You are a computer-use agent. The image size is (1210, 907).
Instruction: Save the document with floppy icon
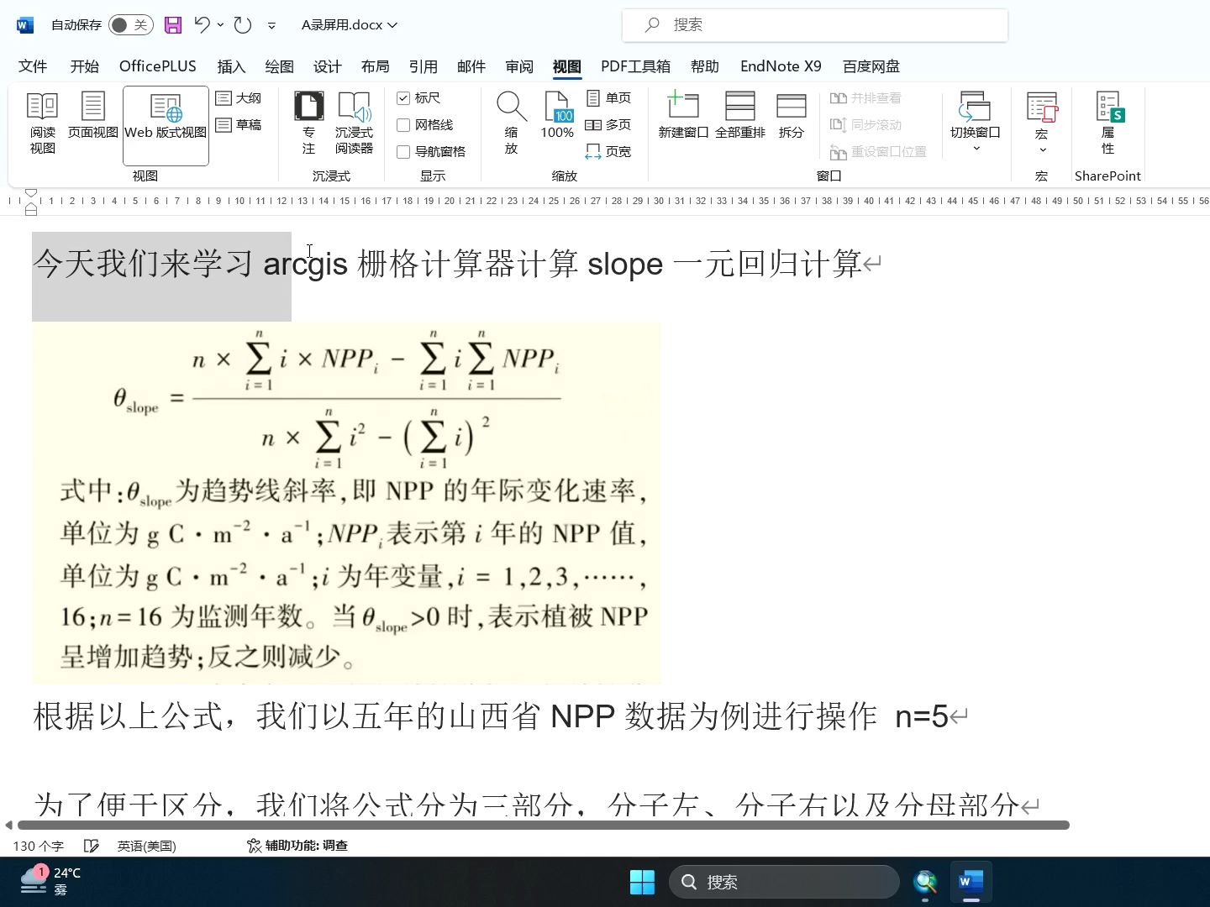(173, 25)
